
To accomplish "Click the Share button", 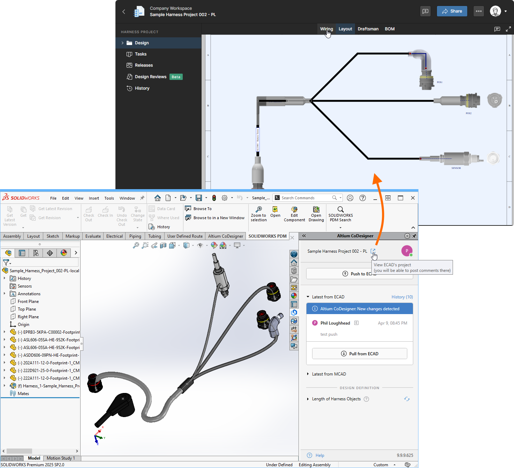I will click(452, 11).
